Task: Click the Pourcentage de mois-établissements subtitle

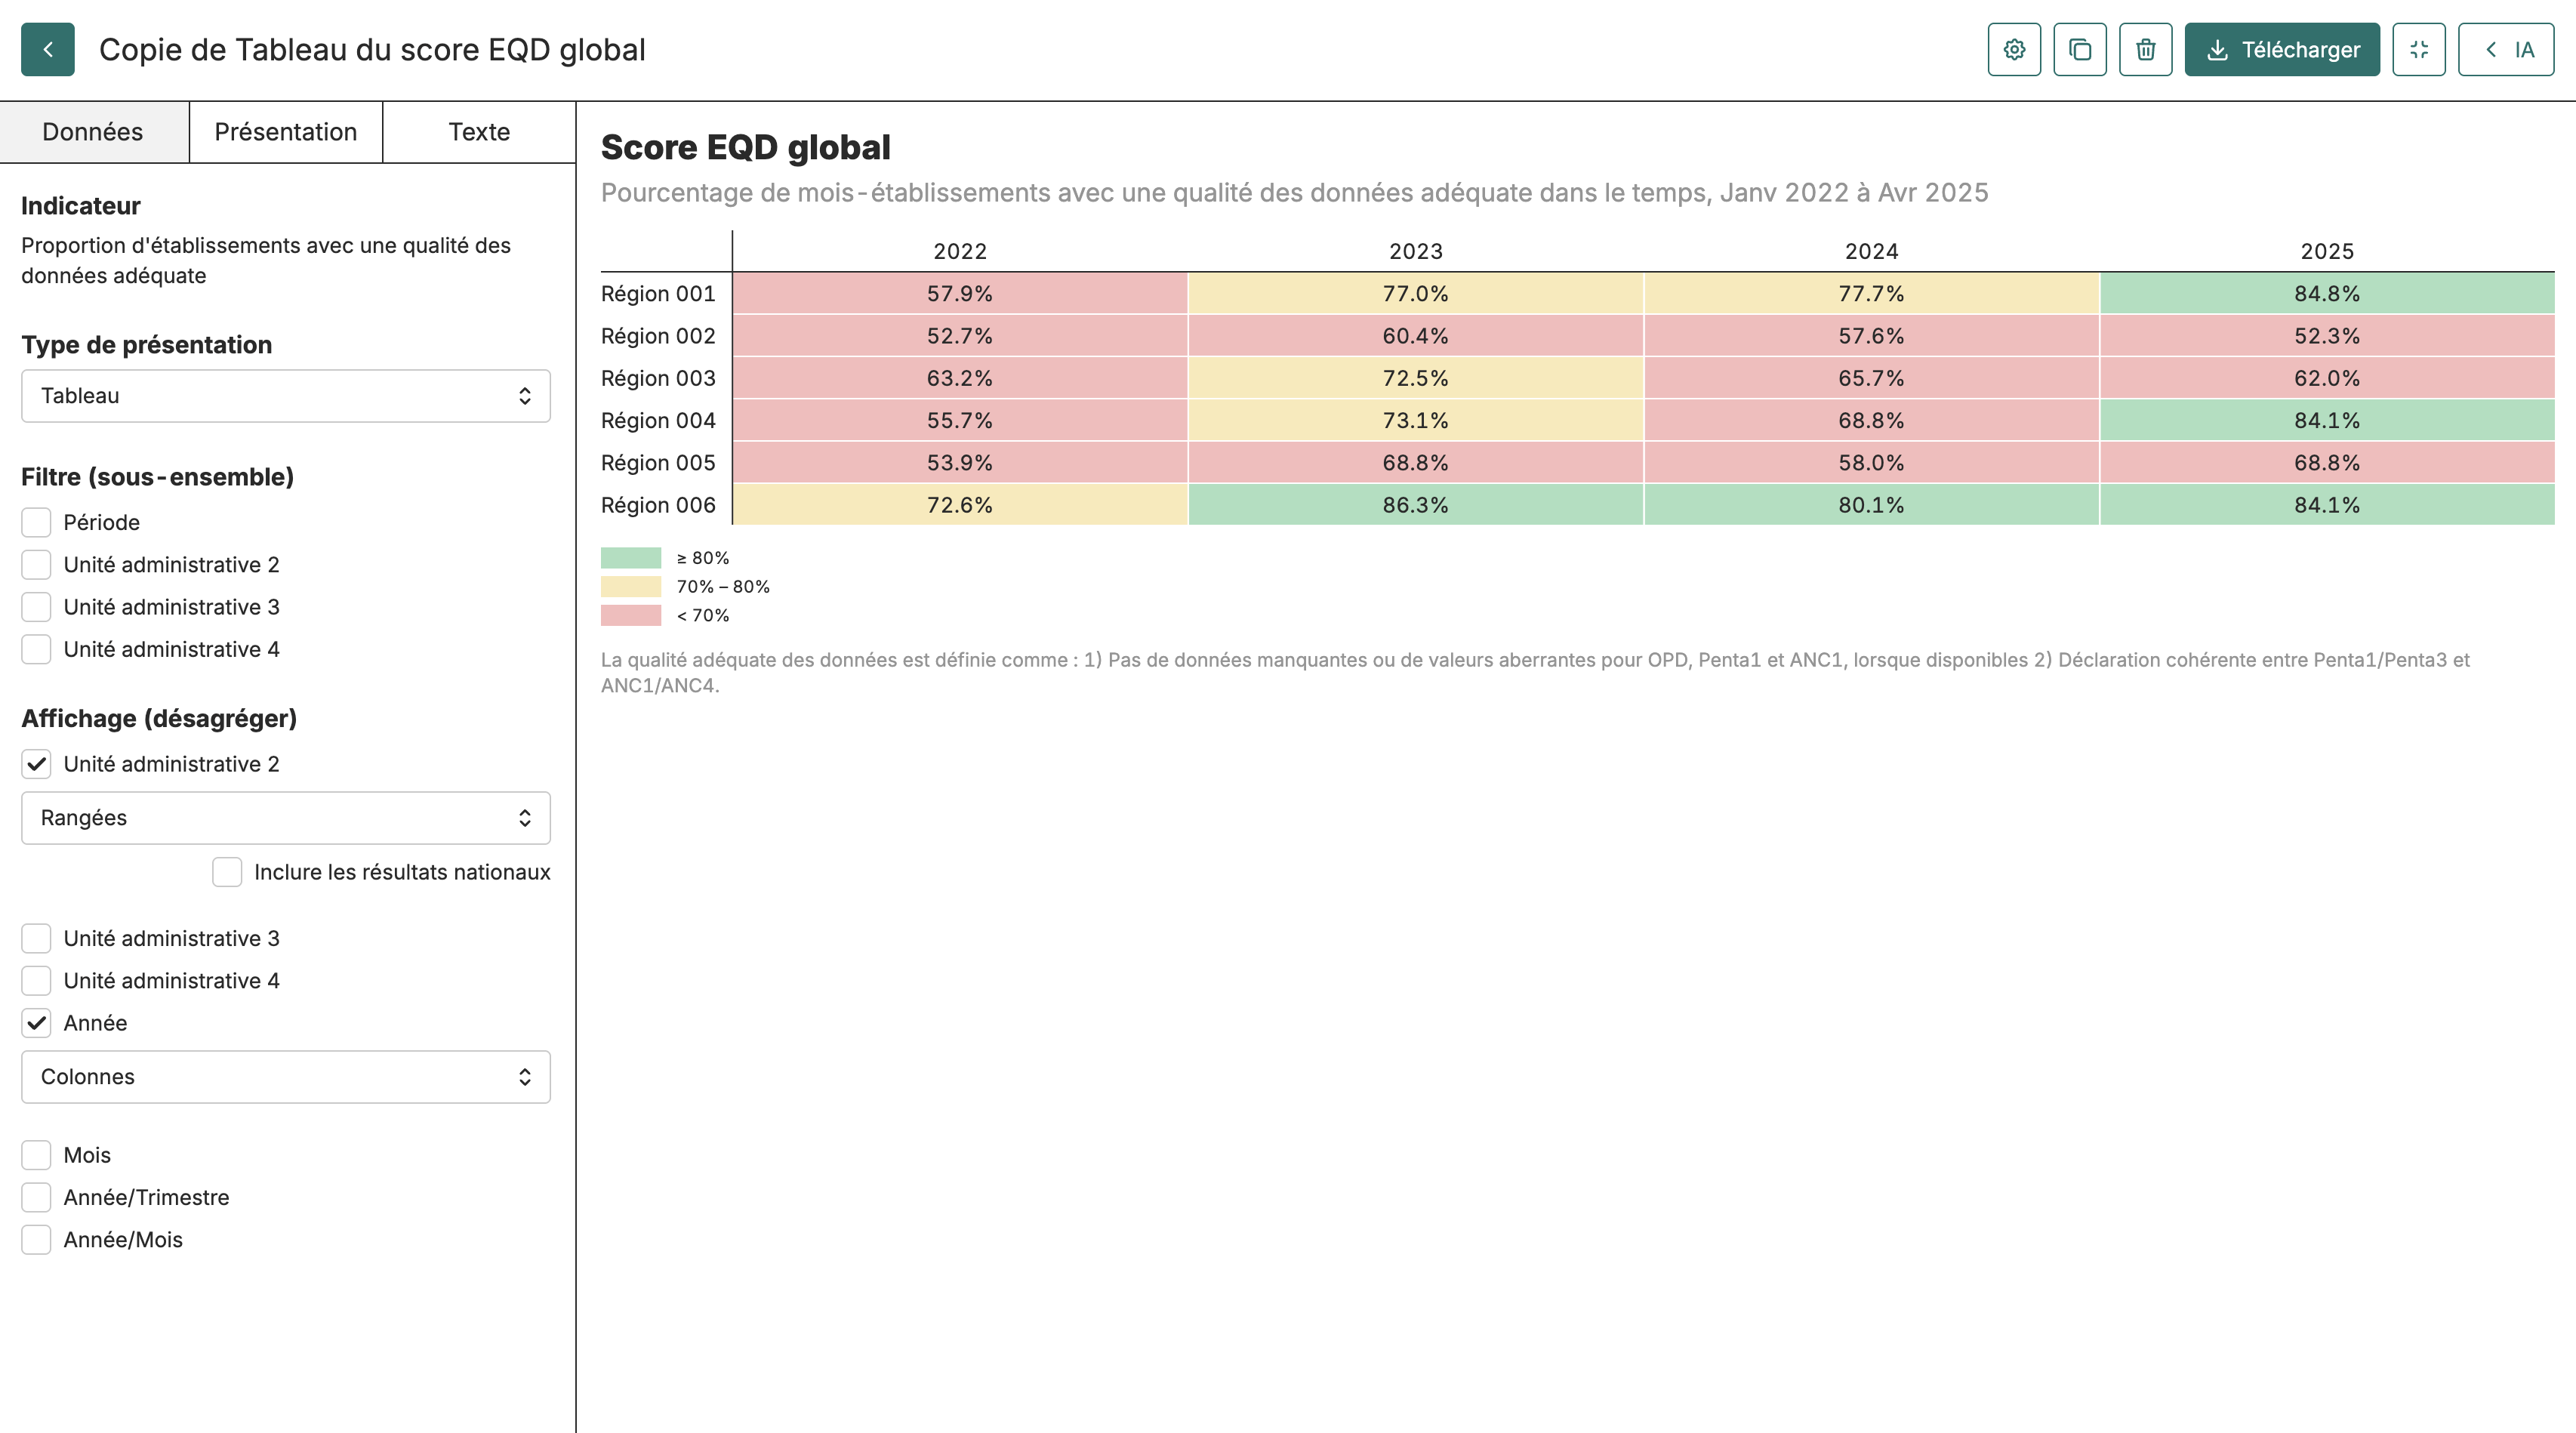Action: tap(1294, 193)
